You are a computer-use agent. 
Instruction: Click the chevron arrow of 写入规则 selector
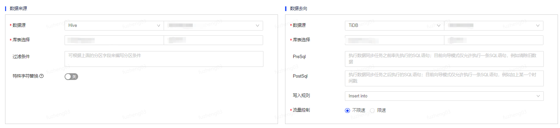pos(538,96)
